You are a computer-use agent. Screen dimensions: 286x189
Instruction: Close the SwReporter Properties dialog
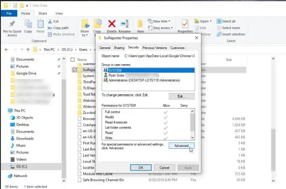196,38
